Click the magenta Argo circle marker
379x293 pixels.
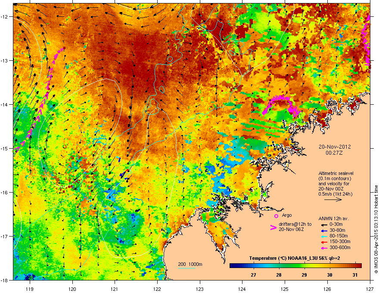coord(276,216)
